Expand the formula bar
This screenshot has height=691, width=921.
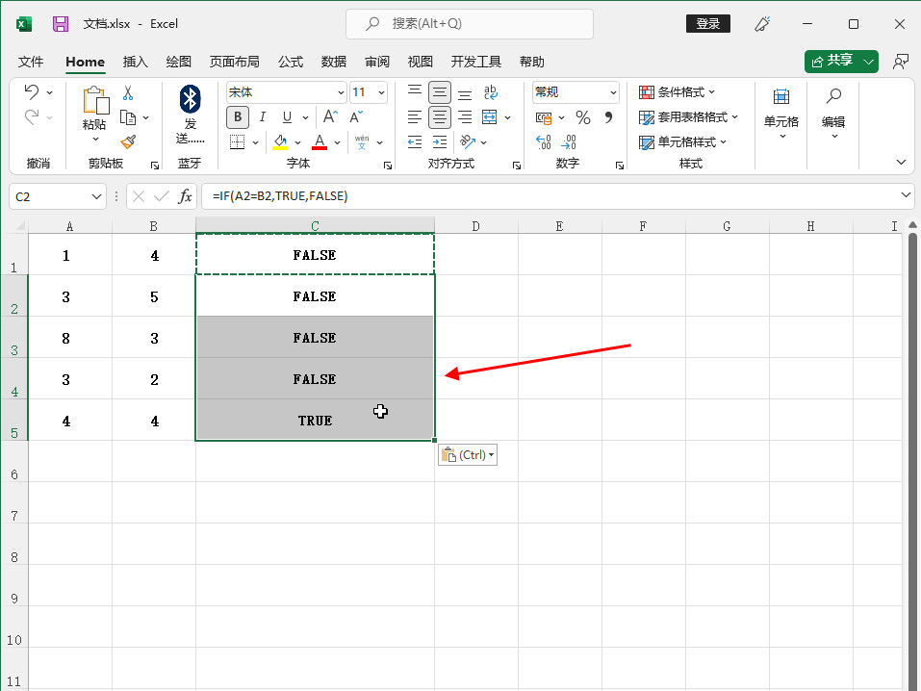tap(906, 195)
